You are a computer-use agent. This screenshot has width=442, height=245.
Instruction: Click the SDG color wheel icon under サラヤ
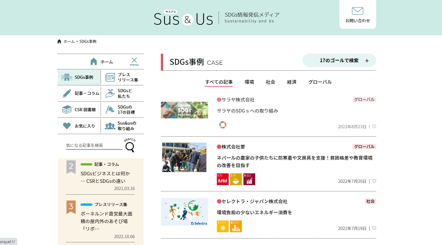point(223,125)
